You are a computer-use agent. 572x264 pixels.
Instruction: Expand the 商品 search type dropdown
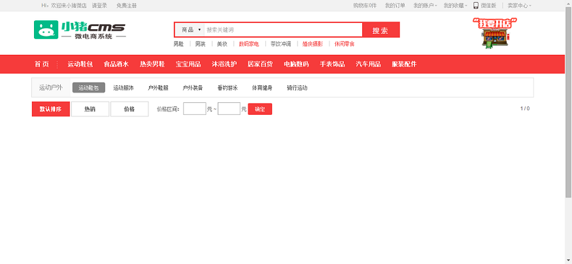click(190, 30)
